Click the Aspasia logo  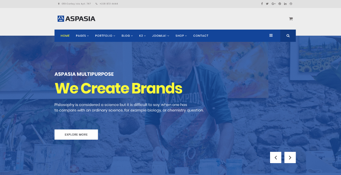76,19
